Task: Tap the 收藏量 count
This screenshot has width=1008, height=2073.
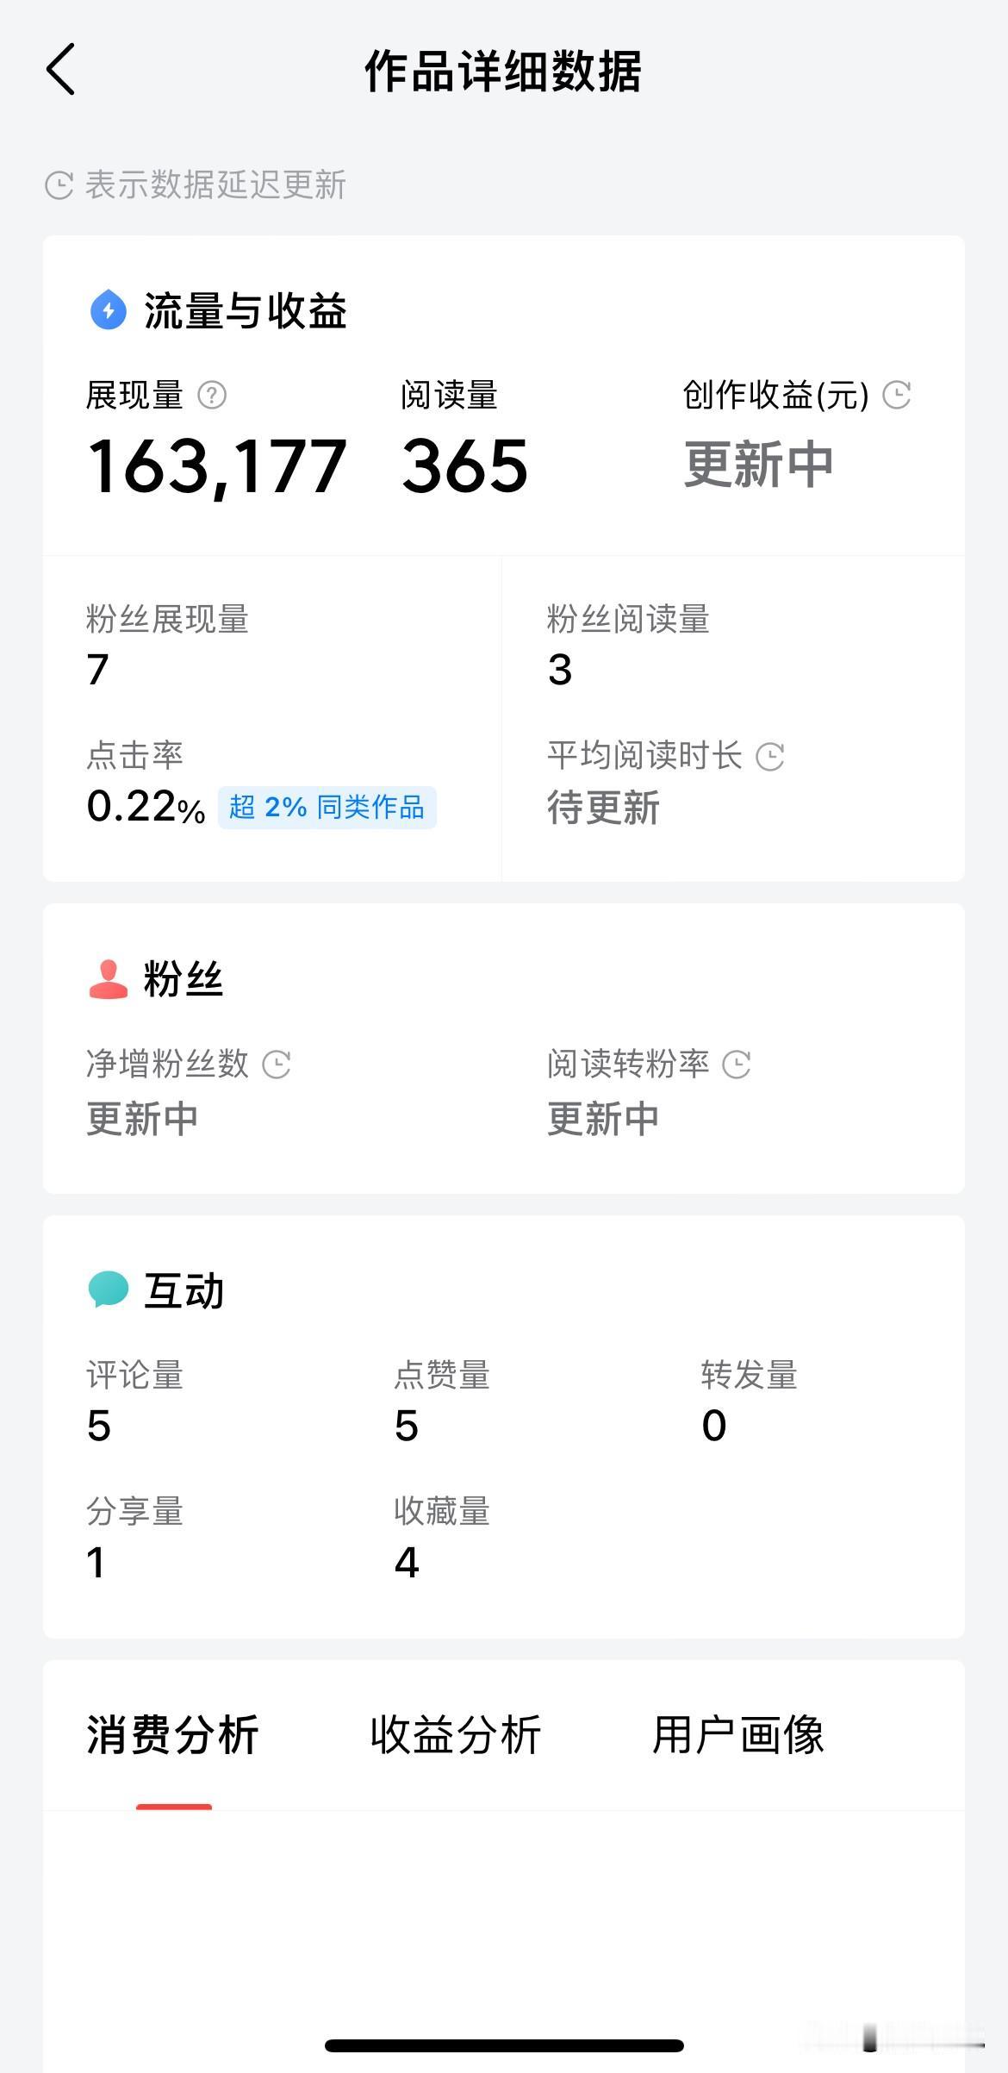Action: 407,1562
